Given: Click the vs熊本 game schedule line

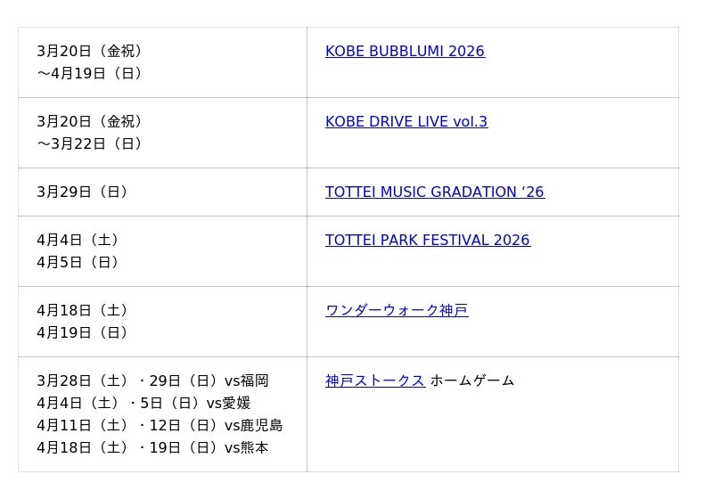Looking at the screenshot, I should pyautogui.click(x=152, y=448).
